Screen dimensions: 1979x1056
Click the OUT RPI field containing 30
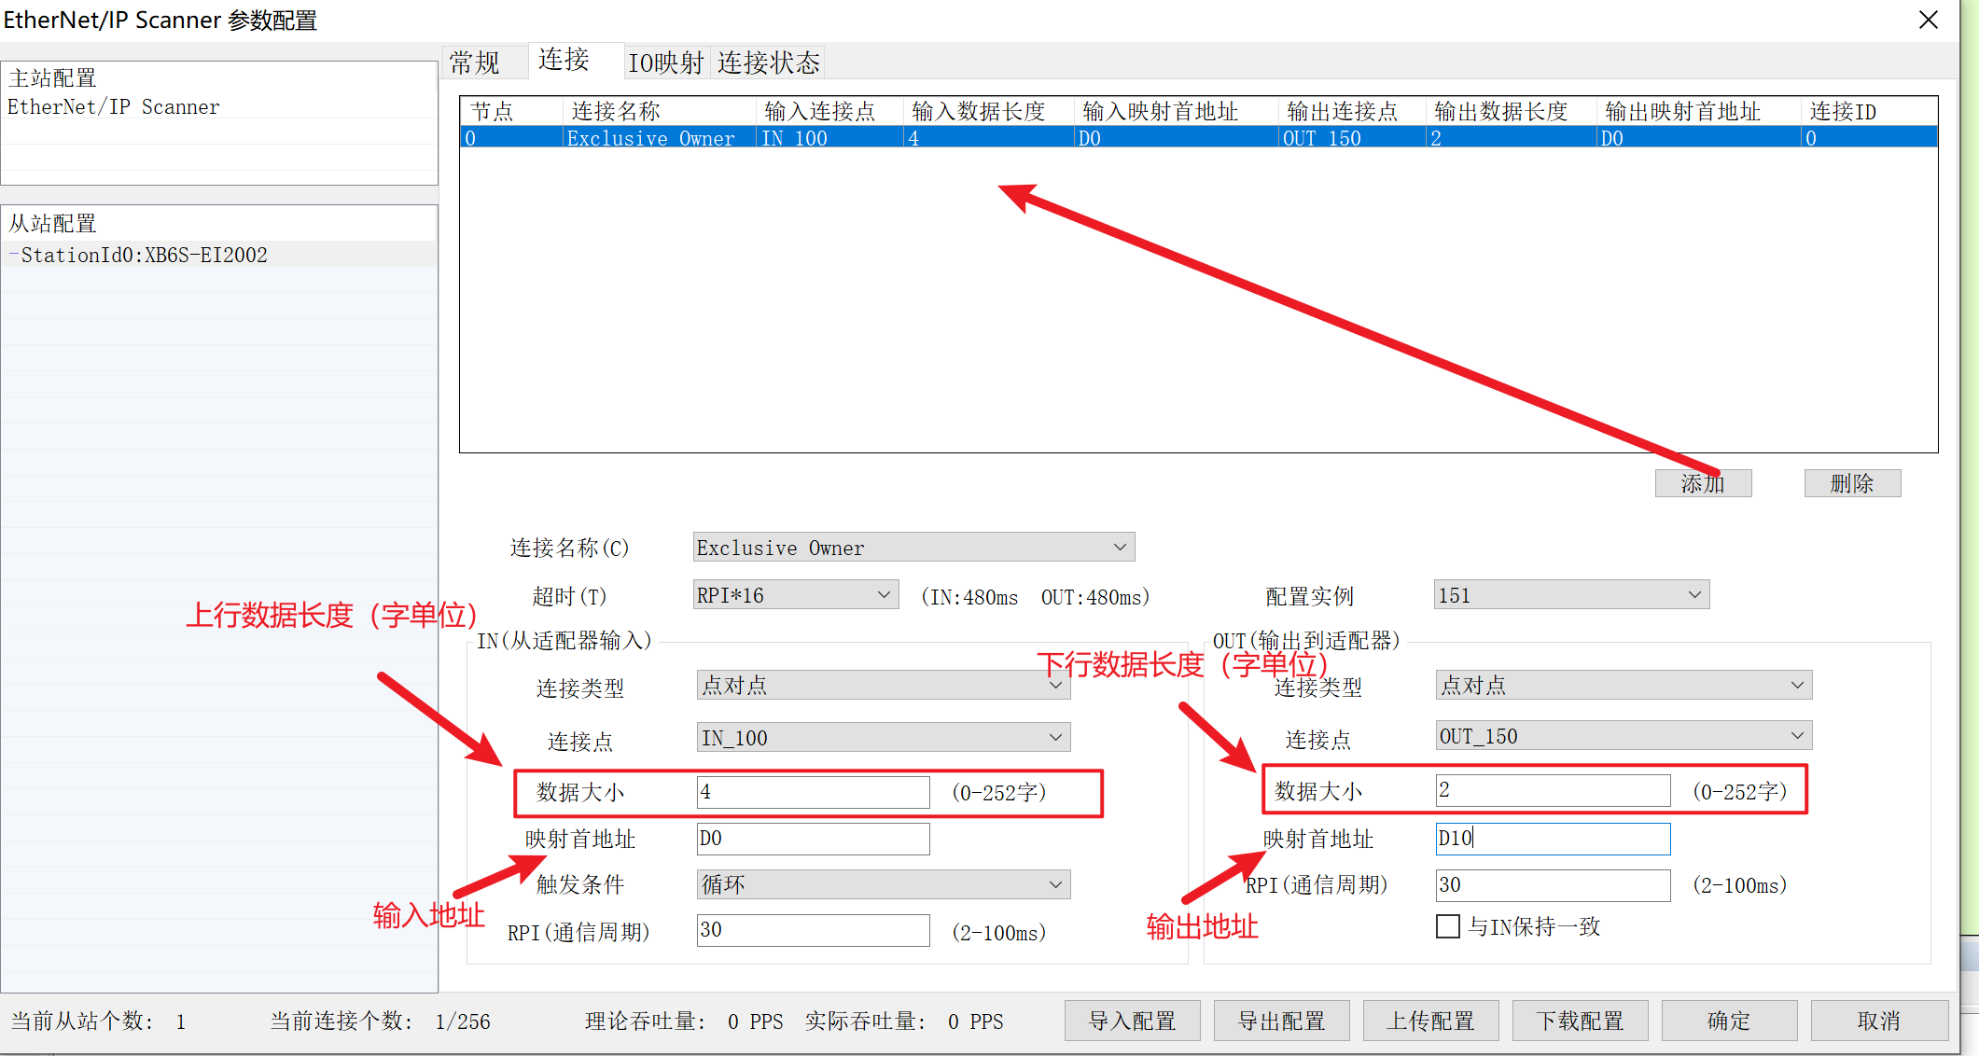pos(1553,884)
